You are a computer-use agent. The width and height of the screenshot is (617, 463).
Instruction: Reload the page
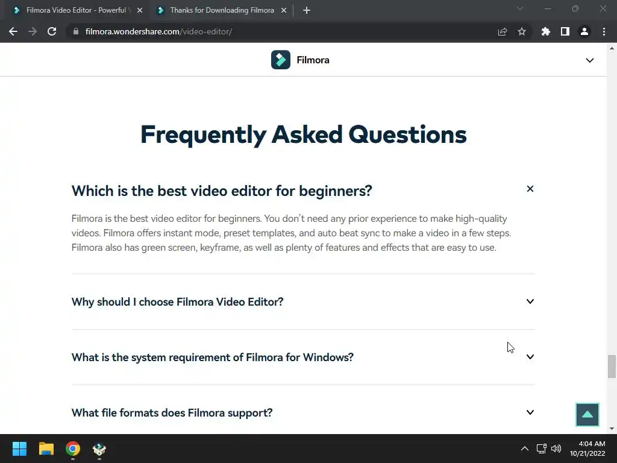pos(52,31)
